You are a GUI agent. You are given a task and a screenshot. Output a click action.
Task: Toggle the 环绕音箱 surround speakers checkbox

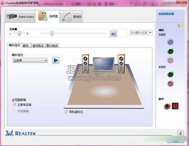[14, 111]
